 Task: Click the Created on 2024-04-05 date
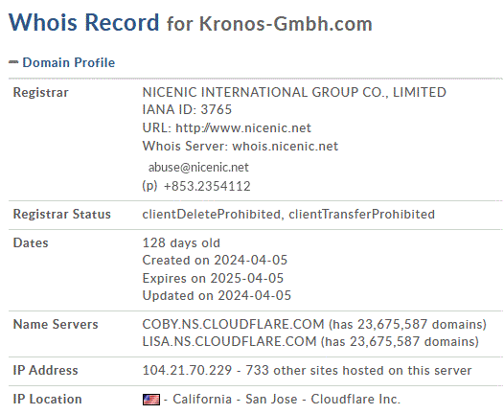click(x=215, y=260)
